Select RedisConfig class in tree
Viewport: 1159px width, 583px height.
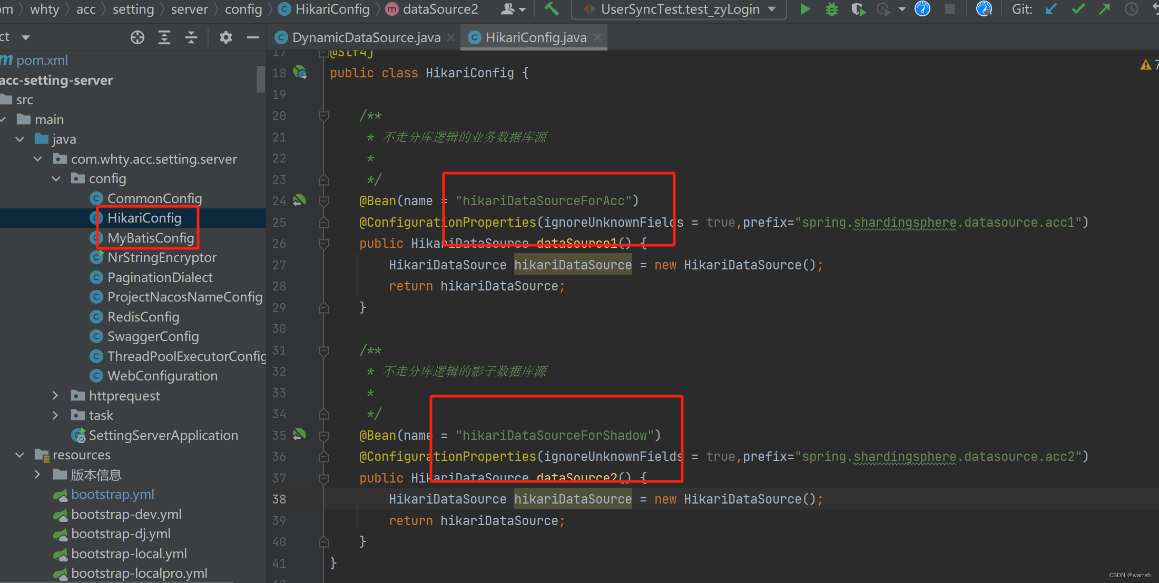[135, 317]
